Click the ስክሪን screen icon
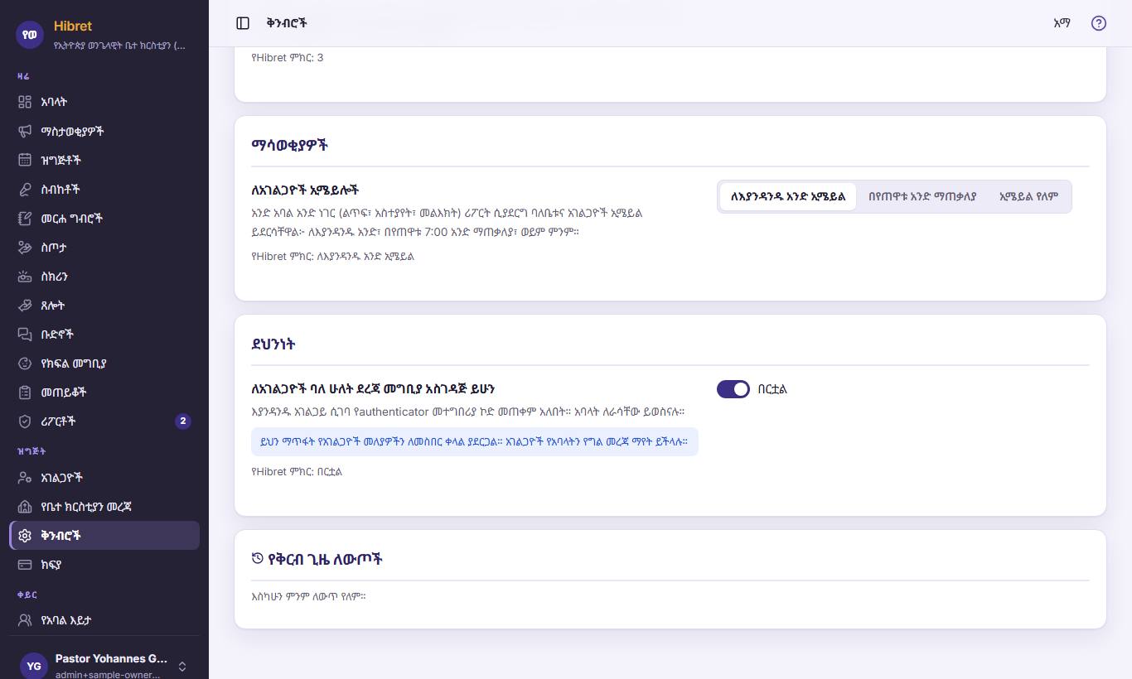 coord(25,276)
